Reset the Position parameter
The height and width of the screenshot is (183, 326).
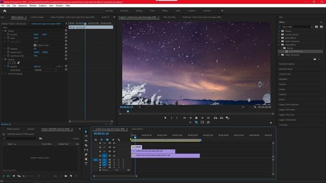(x=66, y=34)
